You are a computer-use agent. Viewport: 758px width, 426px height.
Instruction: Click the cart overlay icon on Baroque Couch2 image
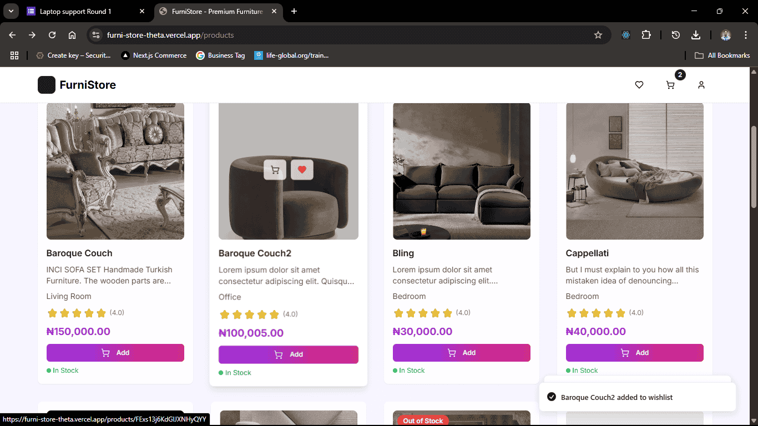click(275, 170)
